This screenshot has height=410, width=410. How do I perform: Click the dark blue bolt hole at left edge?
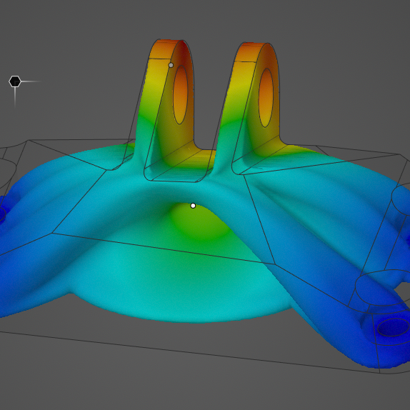[2, 212]
